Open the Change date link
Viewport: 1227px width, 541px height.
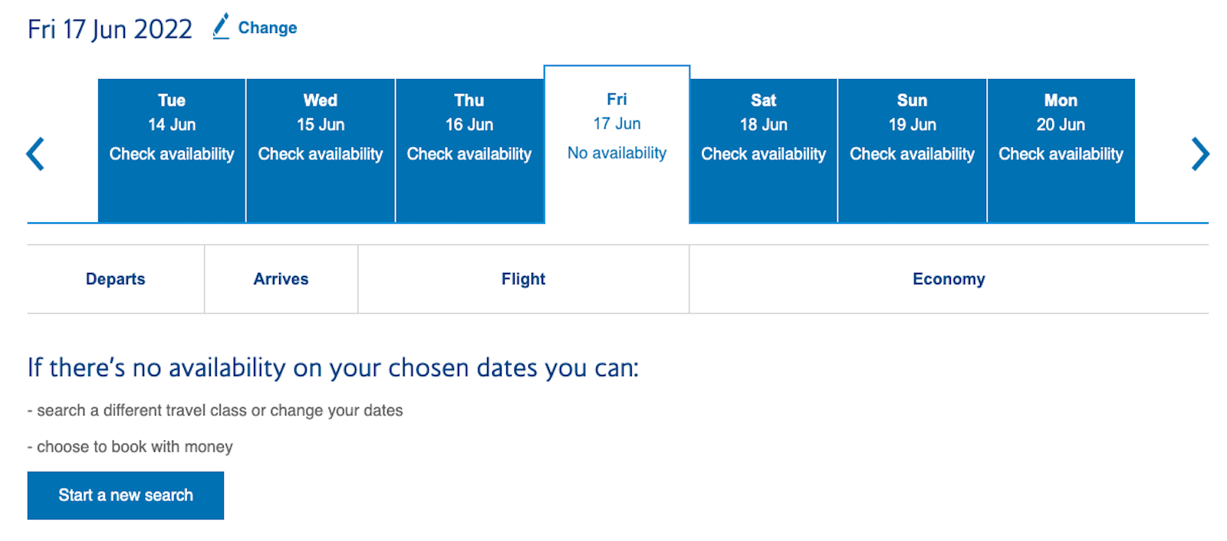coord(267,28)
